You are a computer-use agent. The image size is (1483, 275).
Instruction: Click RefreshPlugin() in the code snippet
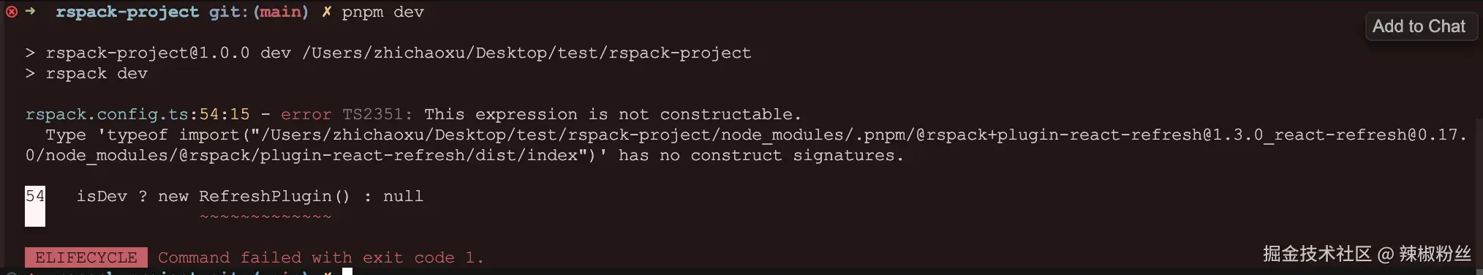(274, 197)
